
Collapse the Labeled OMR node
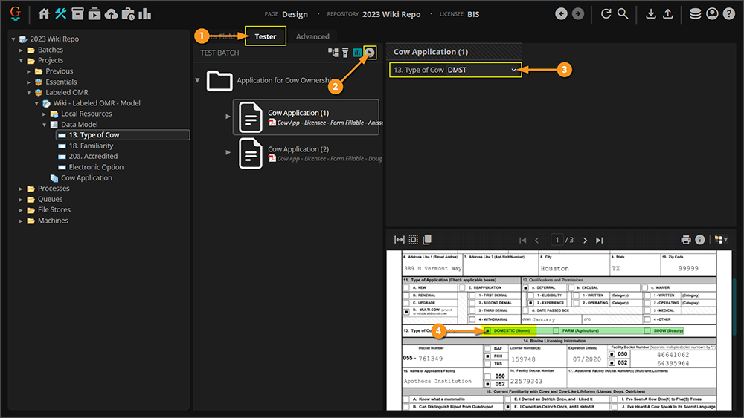coord(28,93)
